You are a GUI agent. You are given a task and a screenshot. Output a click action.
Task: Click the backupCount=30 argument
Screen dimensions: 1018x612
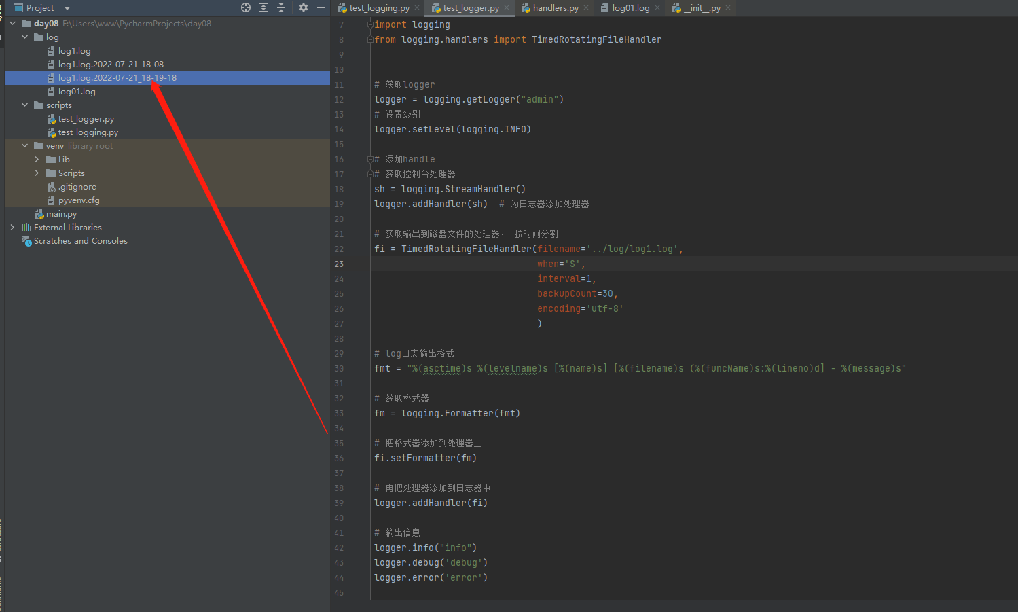(575, 294)
